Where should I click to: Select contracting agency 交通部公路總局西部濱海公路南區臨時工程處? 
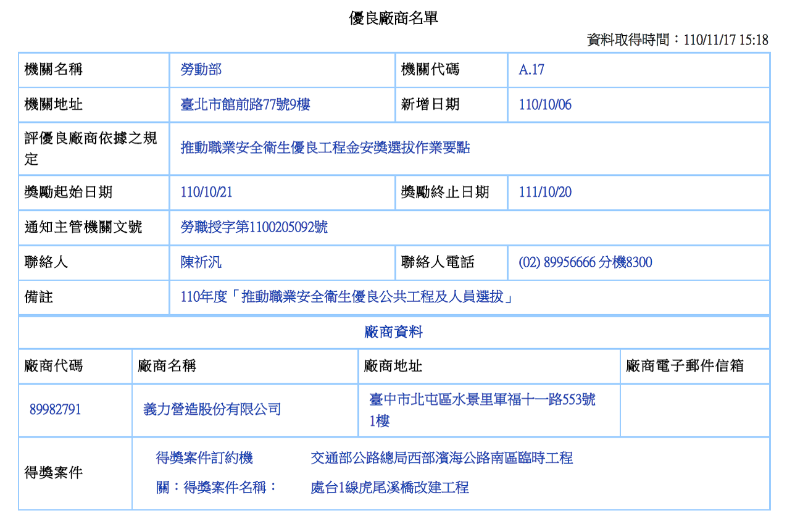[x=442, y=473]
